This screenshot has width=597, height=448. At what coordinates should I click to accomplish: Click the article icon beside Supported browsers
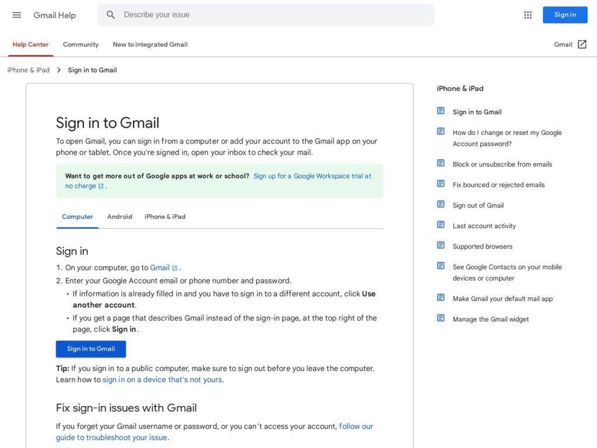pyautogui.click(x=441, y=246)
